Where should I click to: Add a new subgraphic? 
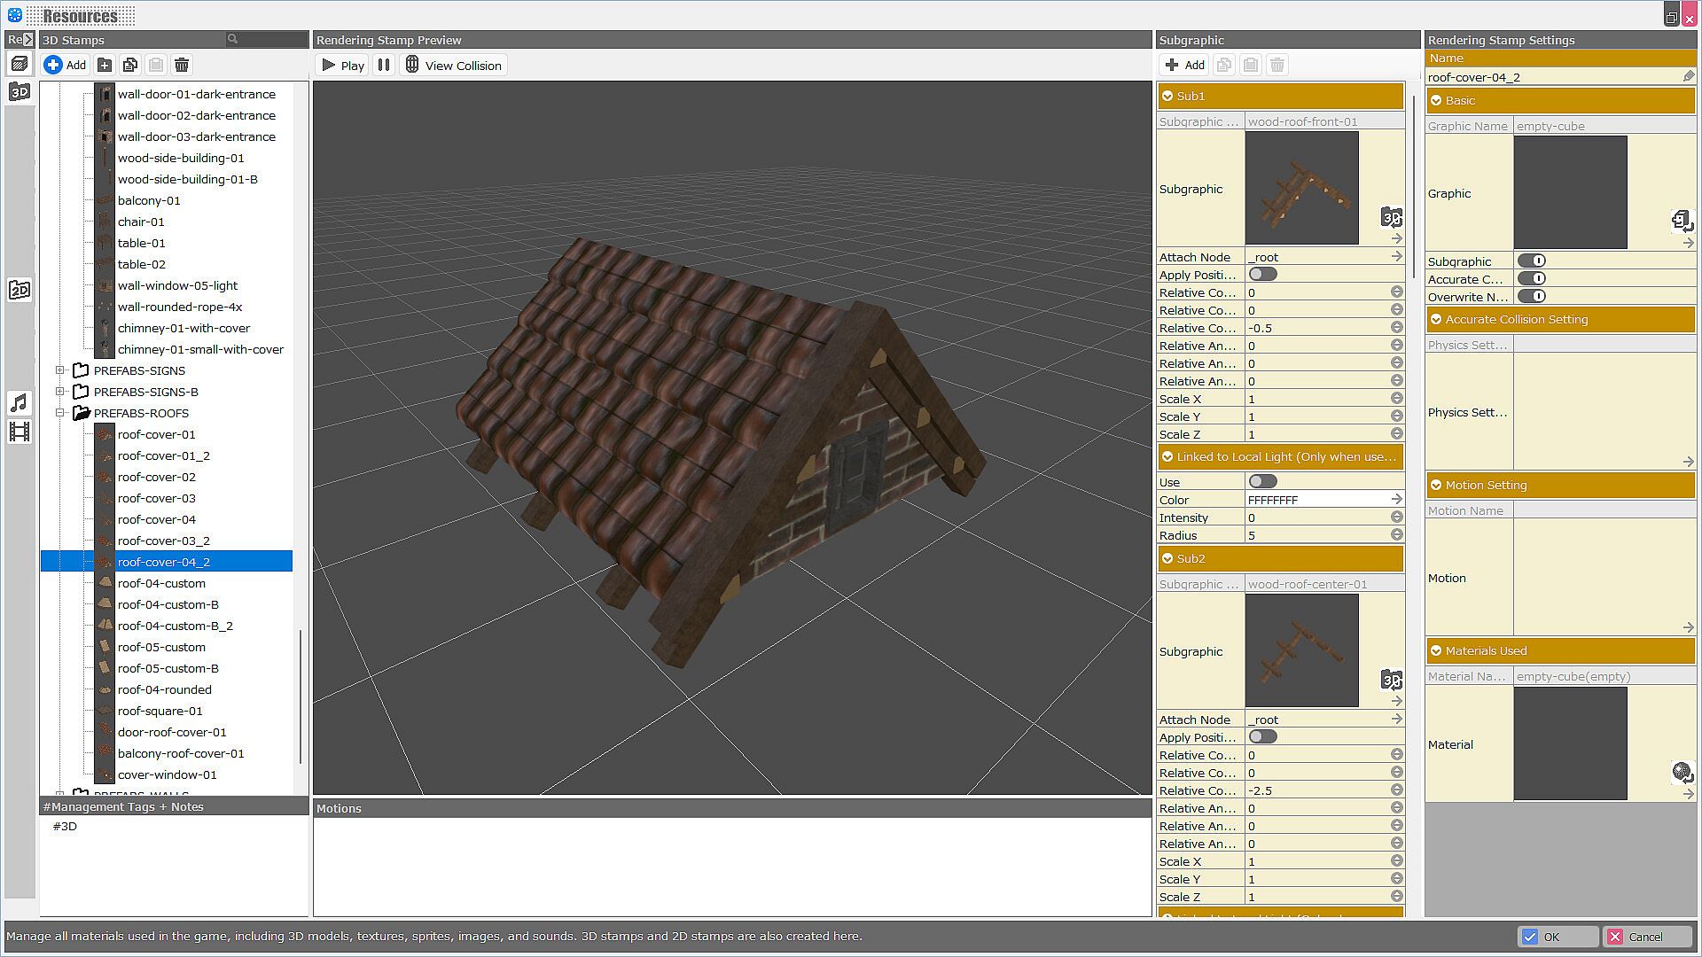(x=1184, y=65)
